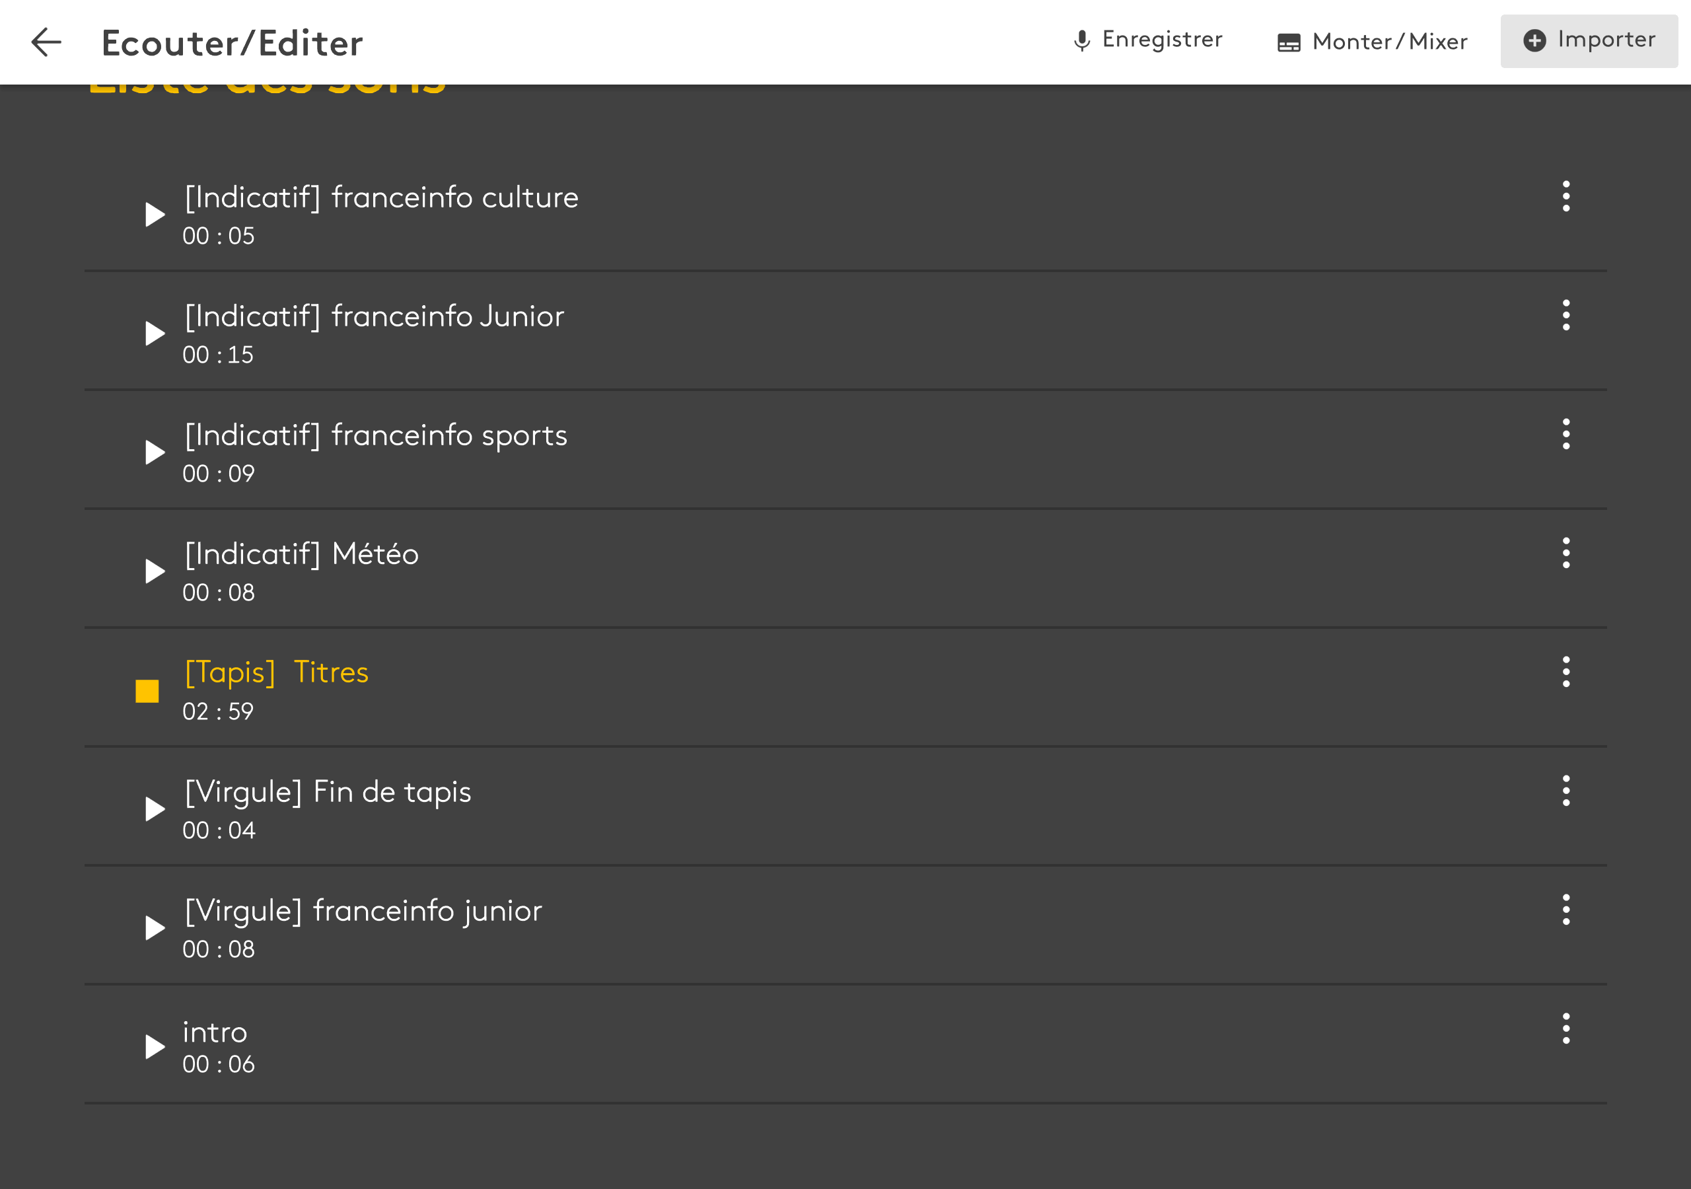
Task: Open the Monter/Mixer page
Action: tap(1372, 42)
